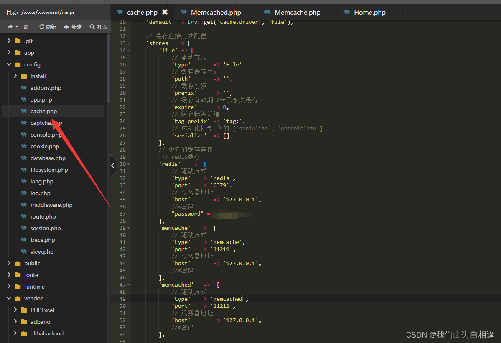This screenshot has width=501, height=343.
Task: Click the directory path field showing /www/wwwroot/easpr
Action: coord(42,13)
